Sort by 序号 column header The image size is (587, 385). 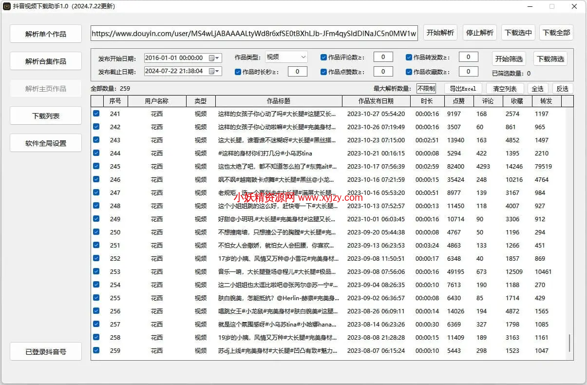pos(115,101)
